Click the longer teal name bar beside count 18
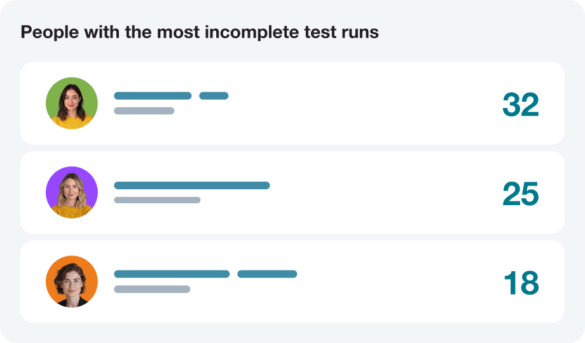 tap(172, 274)
